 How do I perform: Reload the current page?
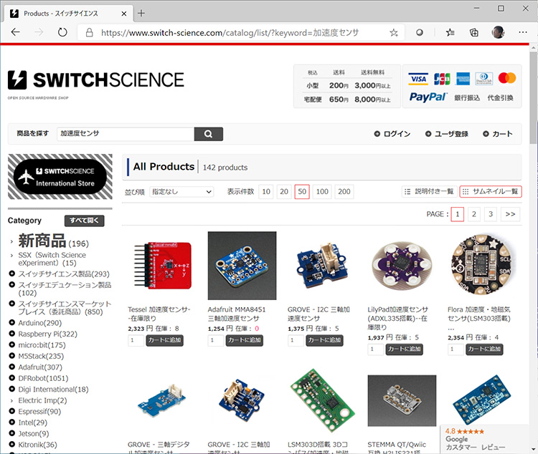tap(62, 32)
